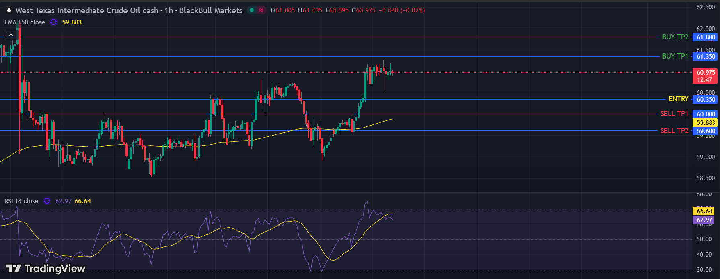Click the BUY TP2 line label
Screen dimensions: 720x279
675,37
